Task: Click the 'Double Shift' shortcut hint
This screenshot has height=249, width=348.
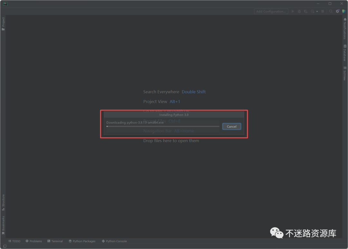Action: tap(194, 92)
